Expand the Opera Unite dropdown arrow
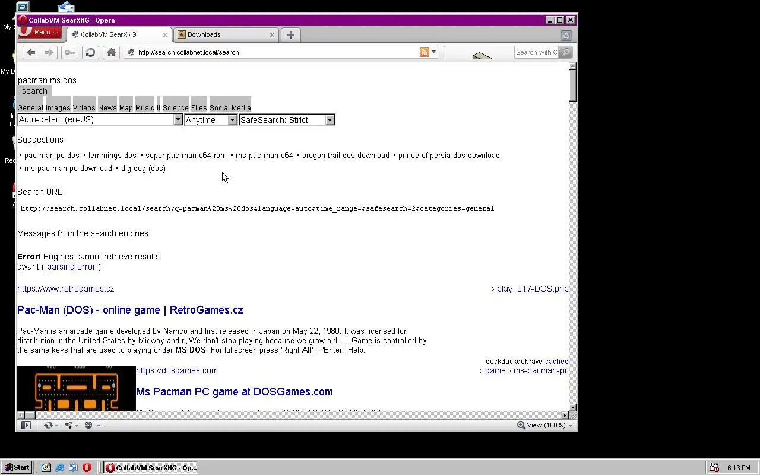This screenshot has height=475, width=760. (x=77, y=425)
